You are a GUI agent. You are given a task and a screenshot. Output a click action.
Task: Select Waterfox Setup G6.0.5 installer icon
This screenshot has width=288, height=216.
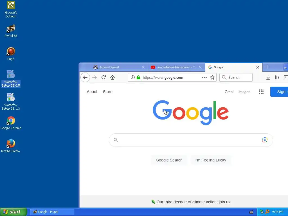(11, 78)
